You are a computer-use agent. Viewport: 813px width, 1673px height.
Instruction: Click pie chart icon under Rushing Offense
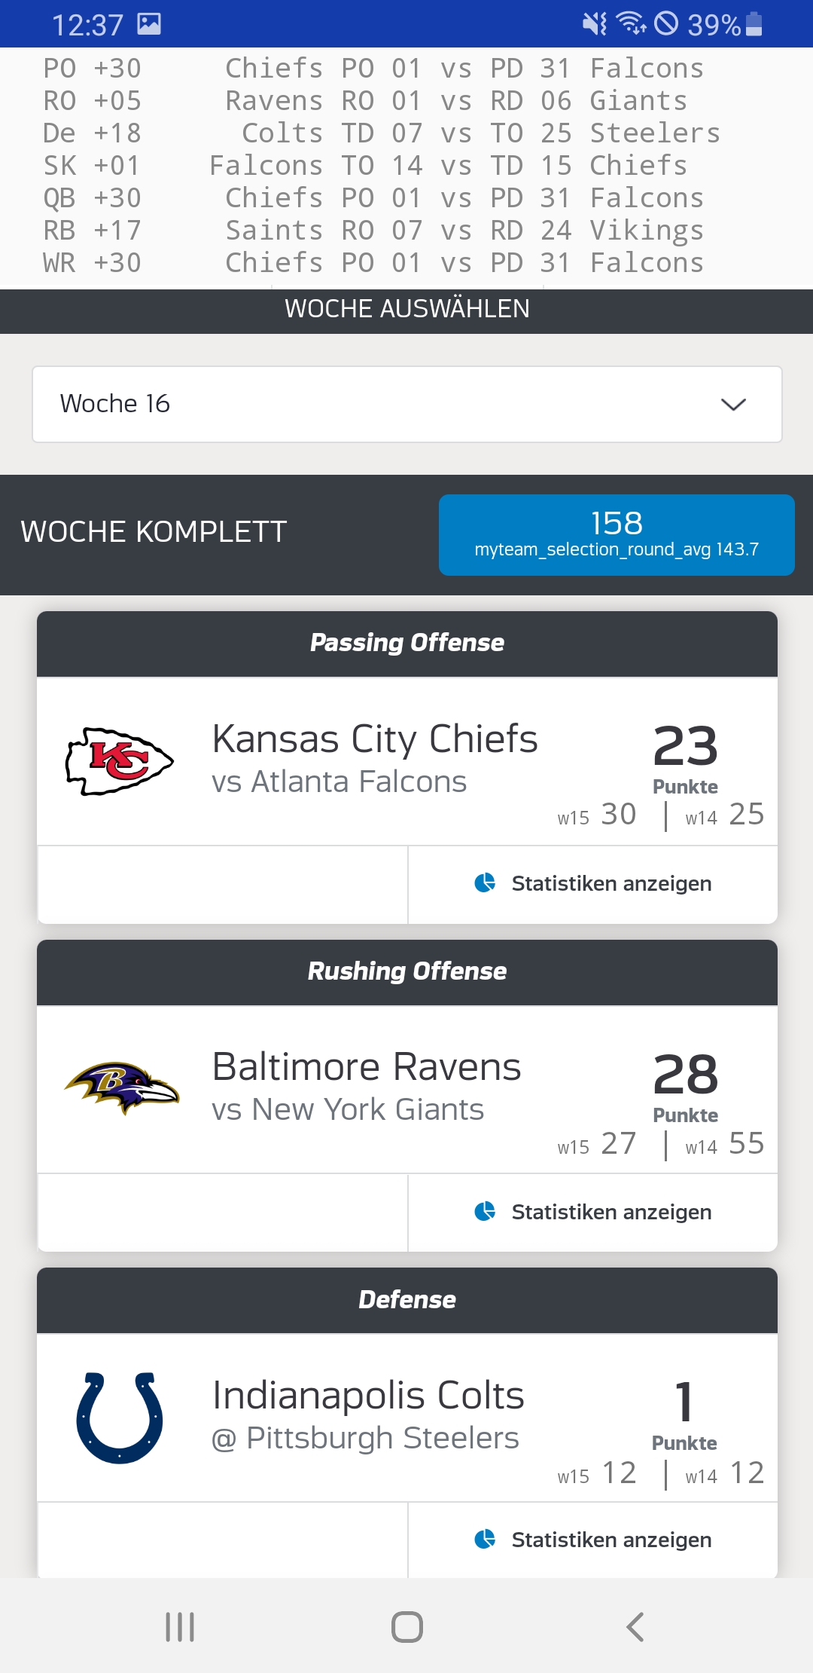click(x=485, y=1211)
